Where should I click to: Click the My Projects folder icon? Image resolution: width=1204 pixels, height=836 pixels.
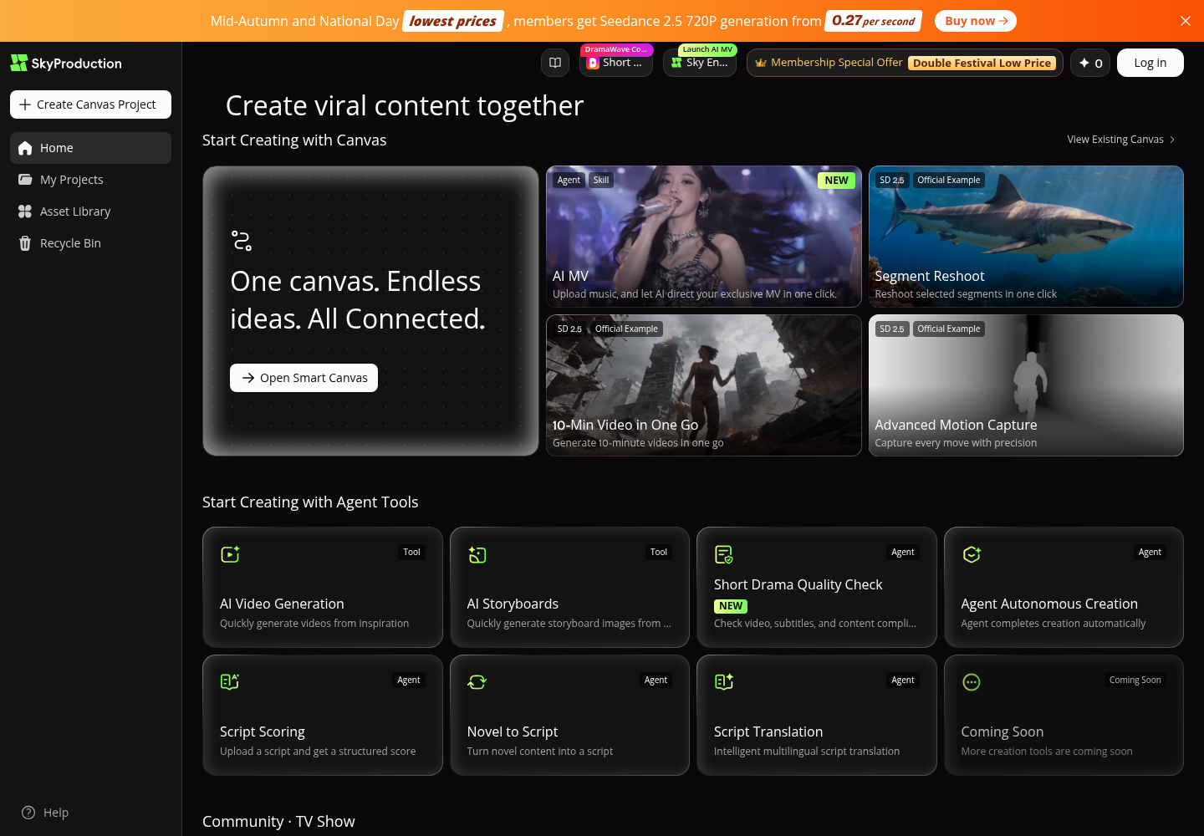(25, 180)
